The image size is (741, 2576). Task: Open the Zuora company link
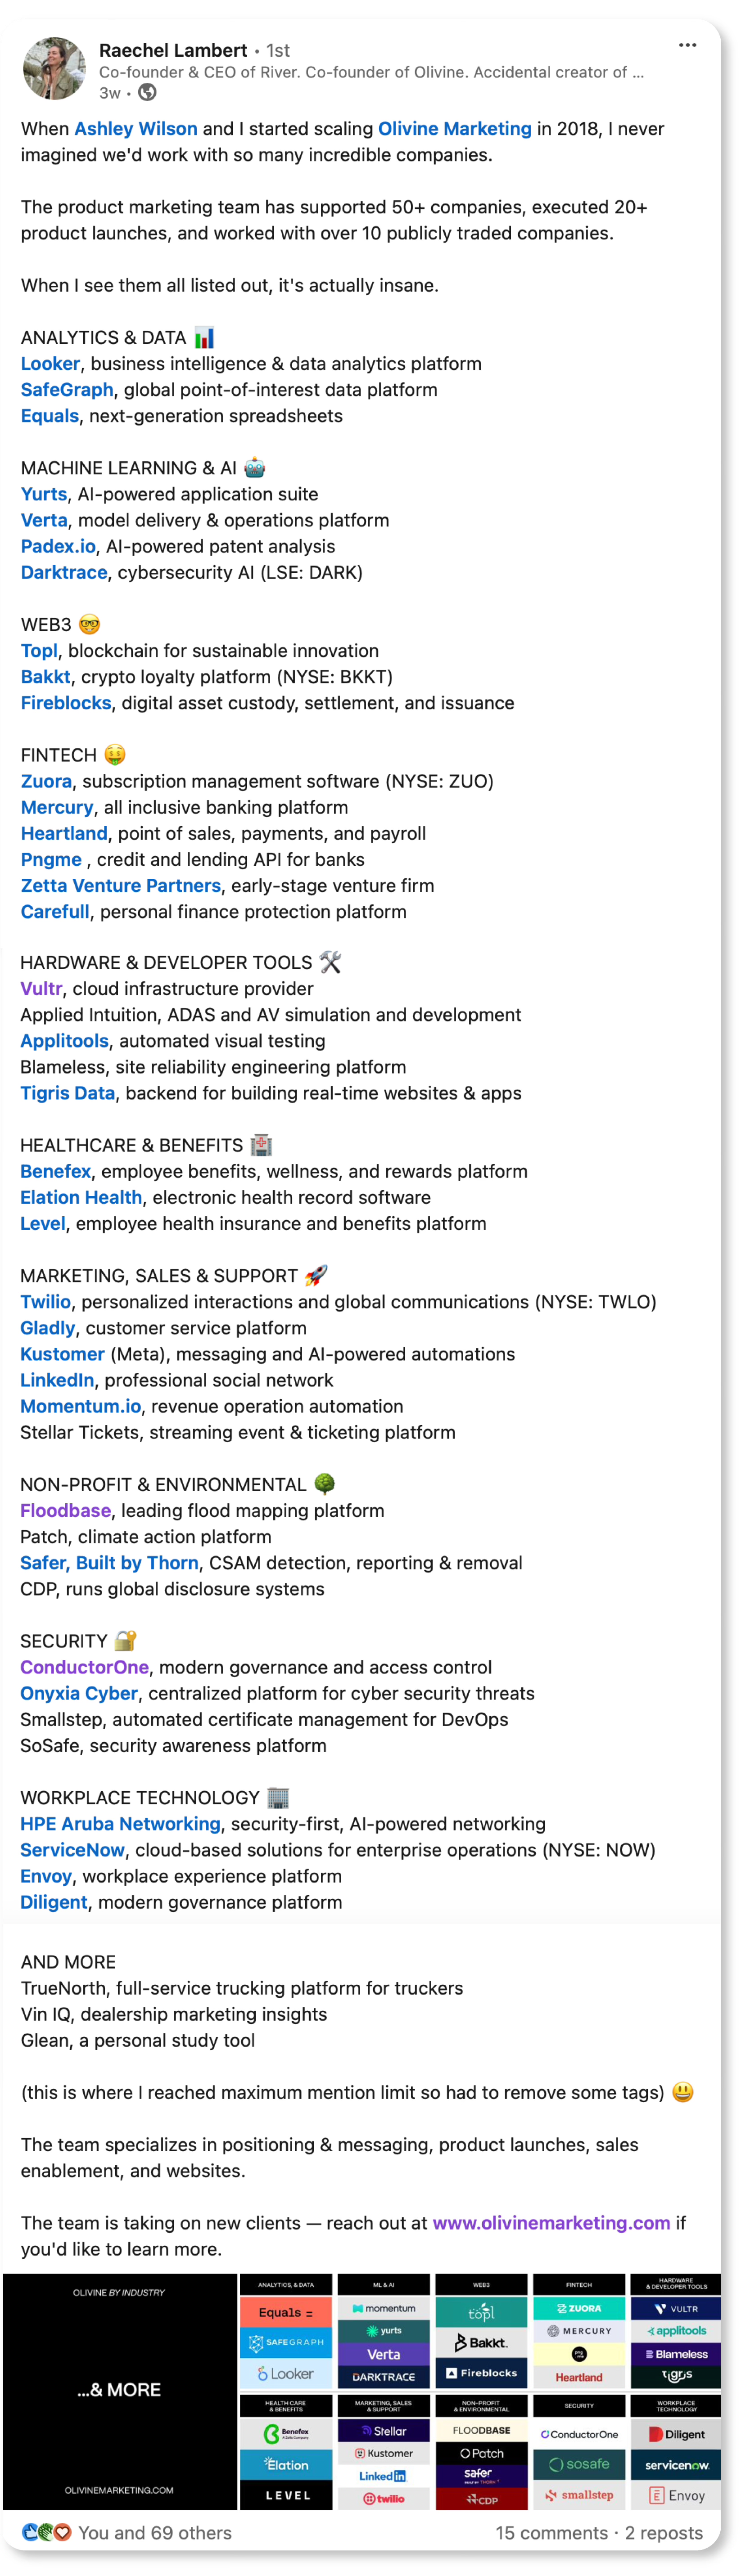(47, 781)
